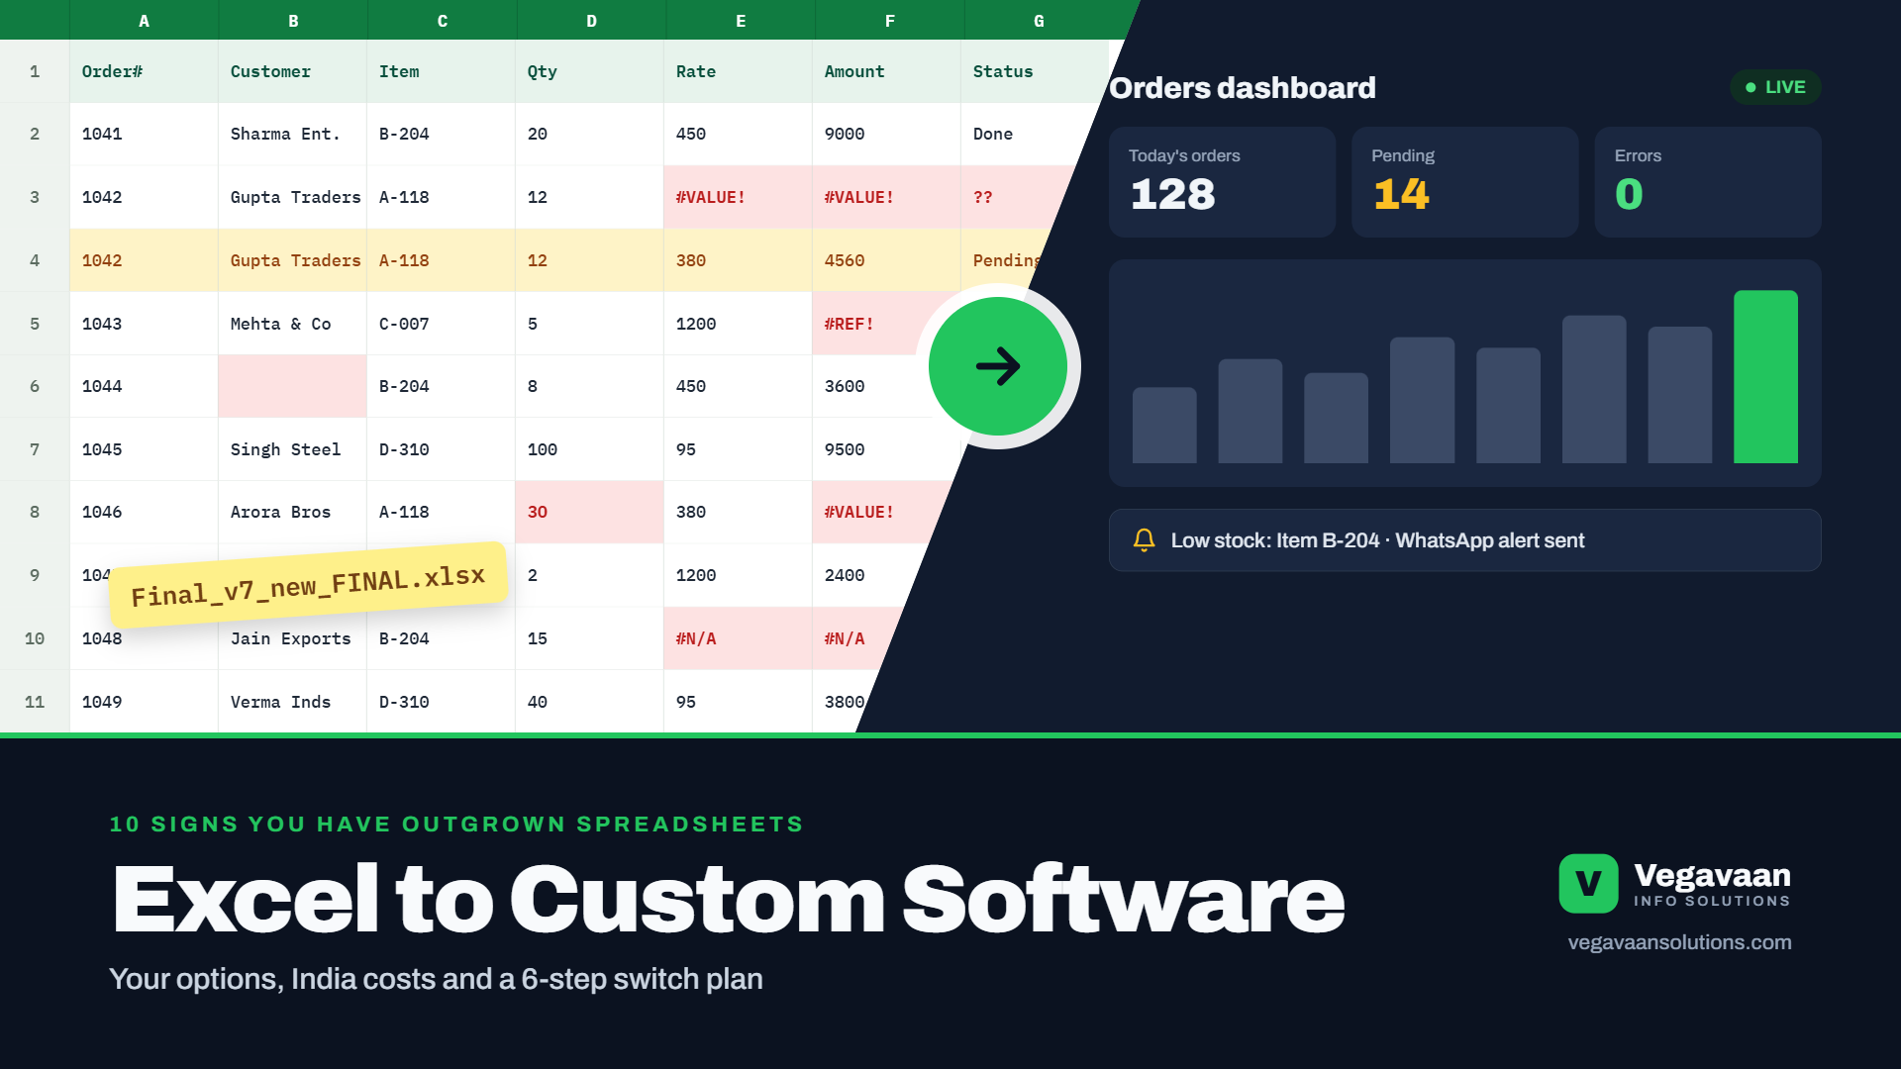Click the 9500 amount cell
The image size is (1901, 1069).
coord(881,449)
